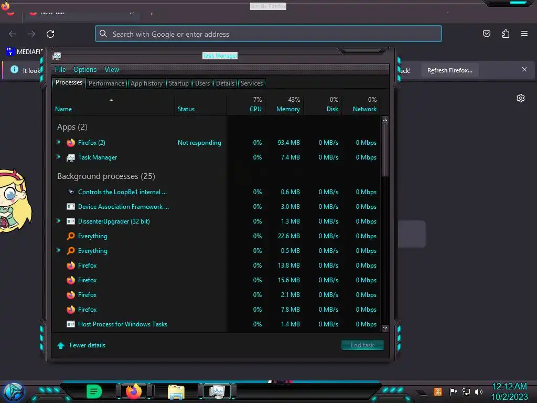Click Everything 0.5 MB process icon
Viewport: 537px width, 403px height.
(x=71, y=251)
